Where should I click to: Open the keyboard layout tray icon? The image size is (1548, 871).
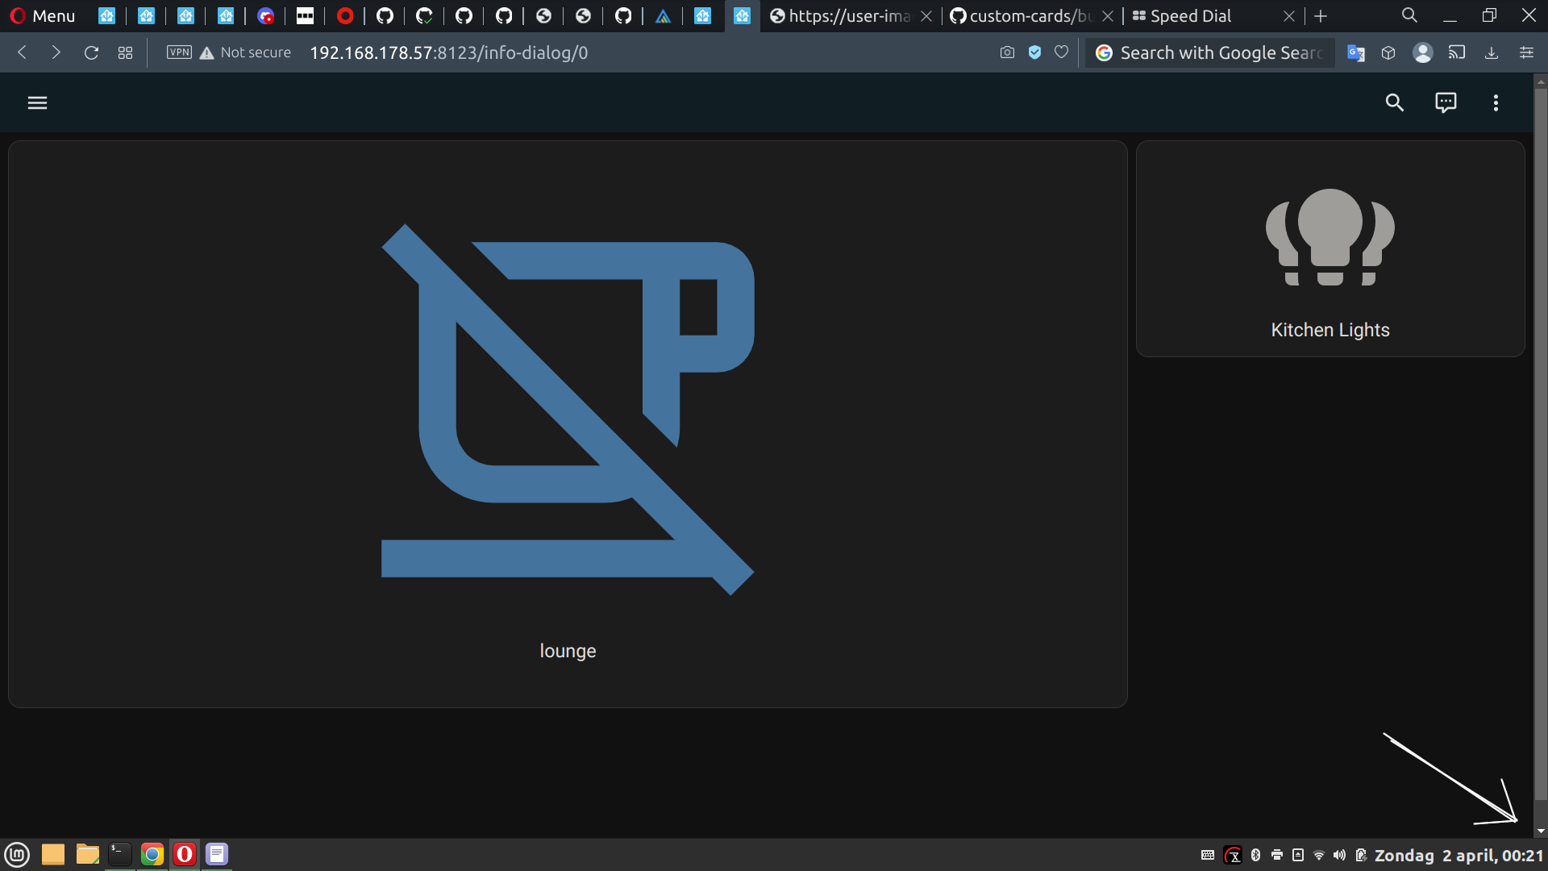1208,855
